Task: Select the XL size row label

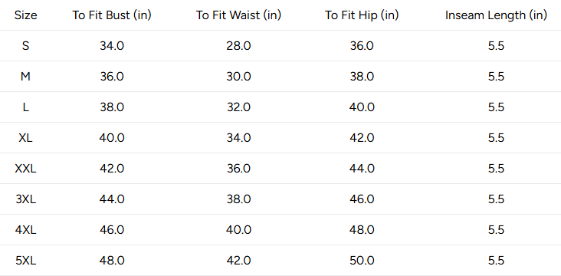Action: pyautogui.click(x=25, y=138)
